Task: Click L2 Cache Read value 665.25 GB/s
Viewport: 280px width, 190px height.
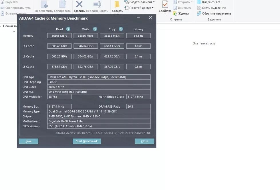Action: pyautogui.click(x=59, y=56)
